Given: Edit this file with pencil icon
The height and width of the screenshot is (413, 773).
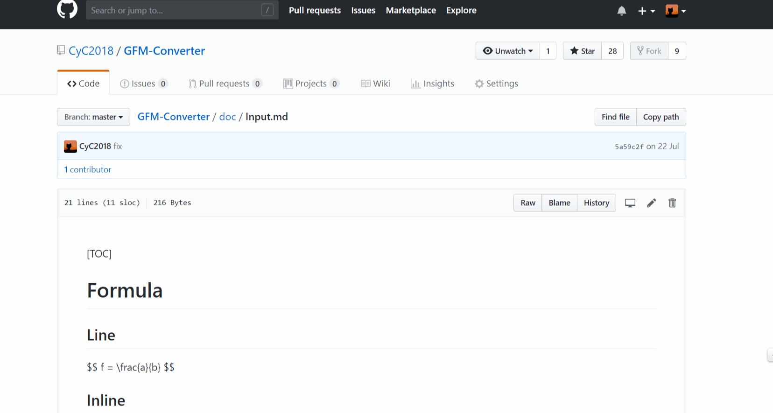Looking at the screenshot, I should (651, 203).
